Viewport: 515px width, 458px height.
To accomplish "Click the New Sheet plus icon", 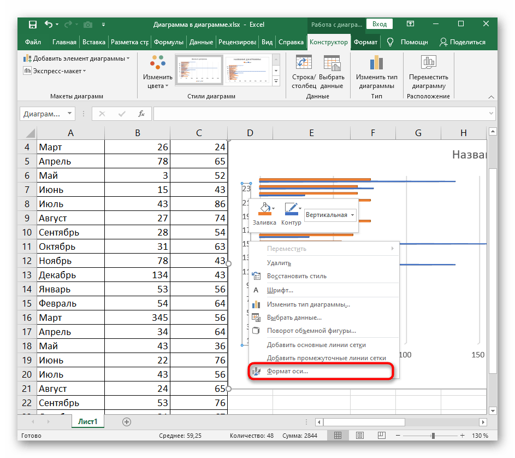I will [x=127, y=422].
